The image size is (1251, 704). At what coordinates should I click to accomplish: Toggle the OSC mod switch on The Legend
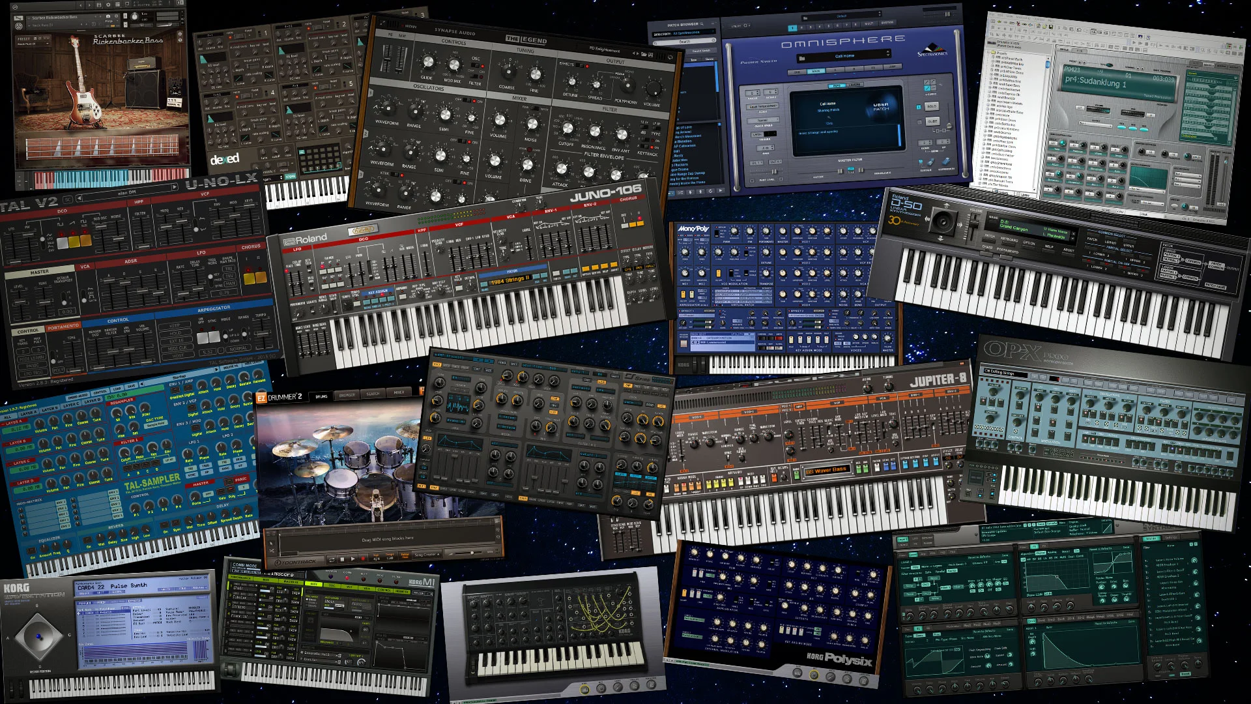coord(475,65)
